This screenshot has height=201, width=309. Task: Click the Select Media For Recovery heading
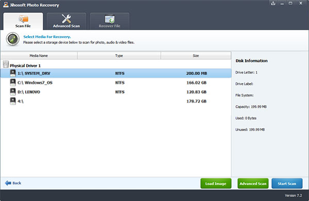47,37
